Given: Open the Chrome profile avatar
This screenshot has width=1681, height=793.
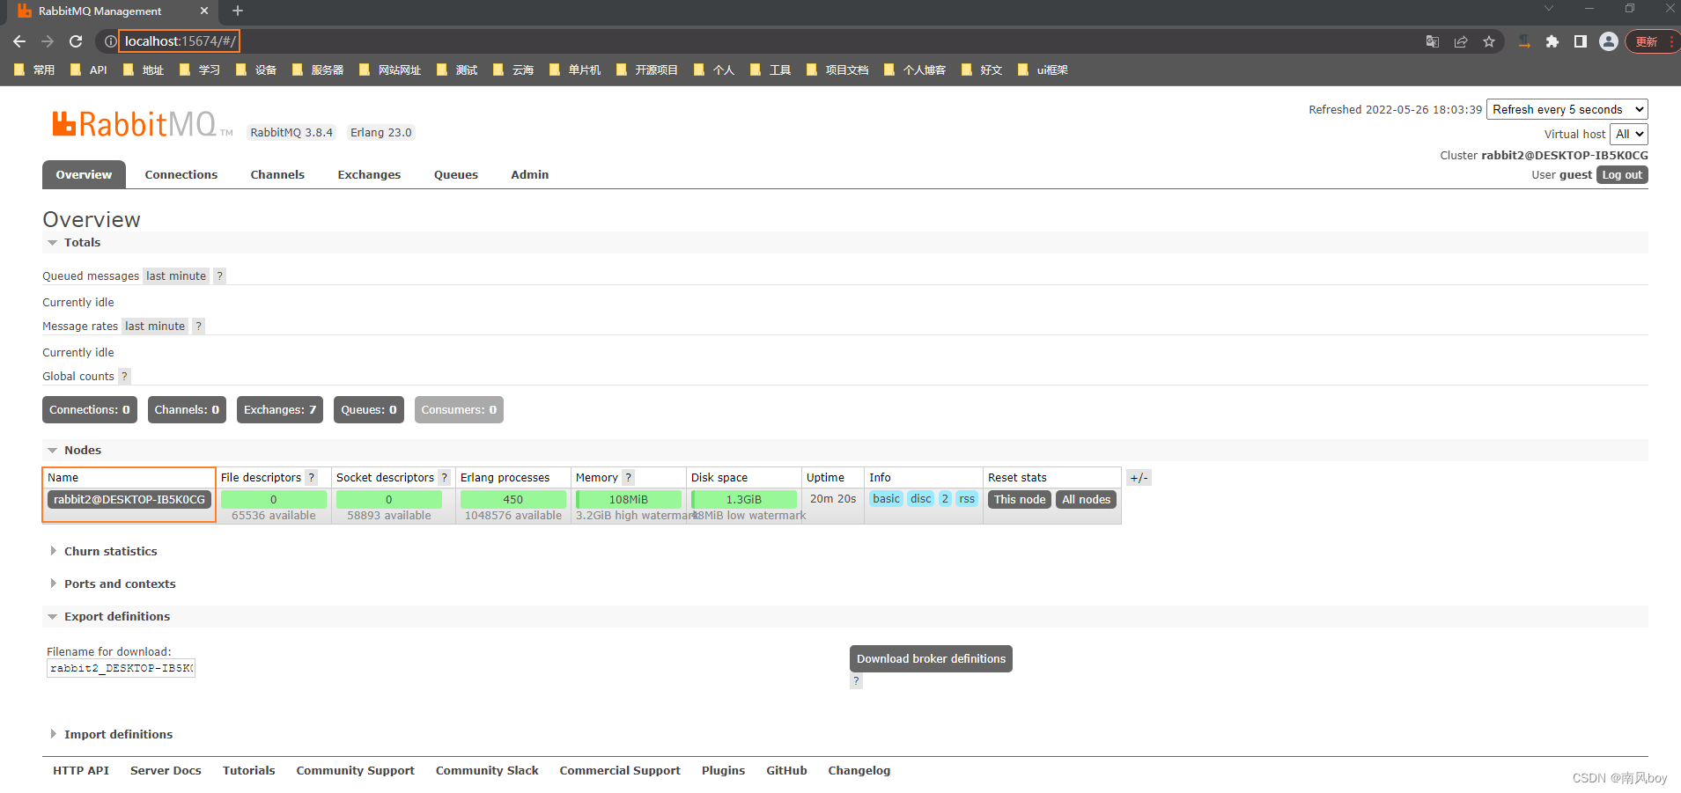Looking at the screenshot, I should (1609, 41).
